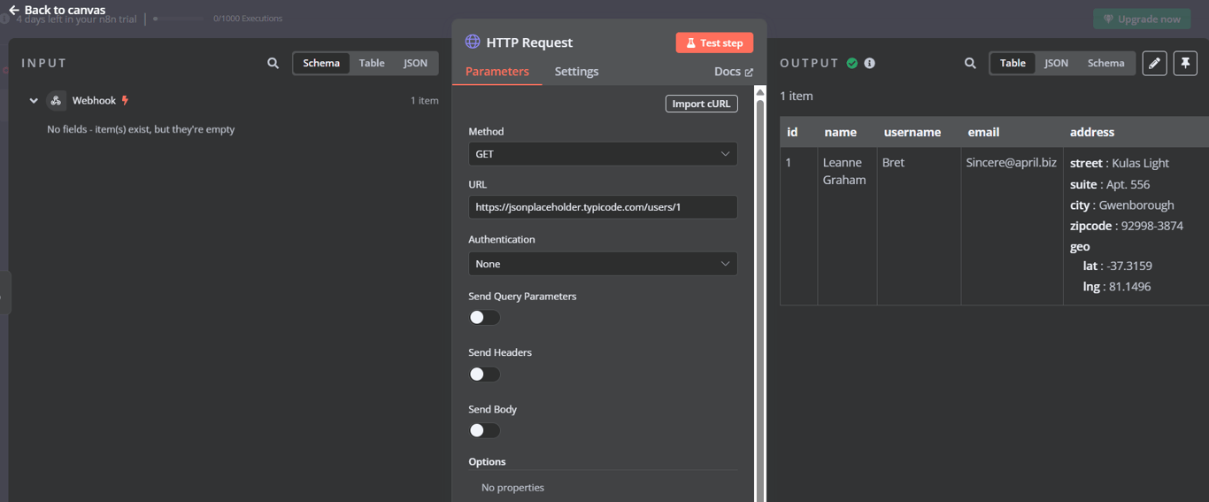Click the HTTP Request globe icon
The image size is (1209, 502).
click(x=473, y=42)
